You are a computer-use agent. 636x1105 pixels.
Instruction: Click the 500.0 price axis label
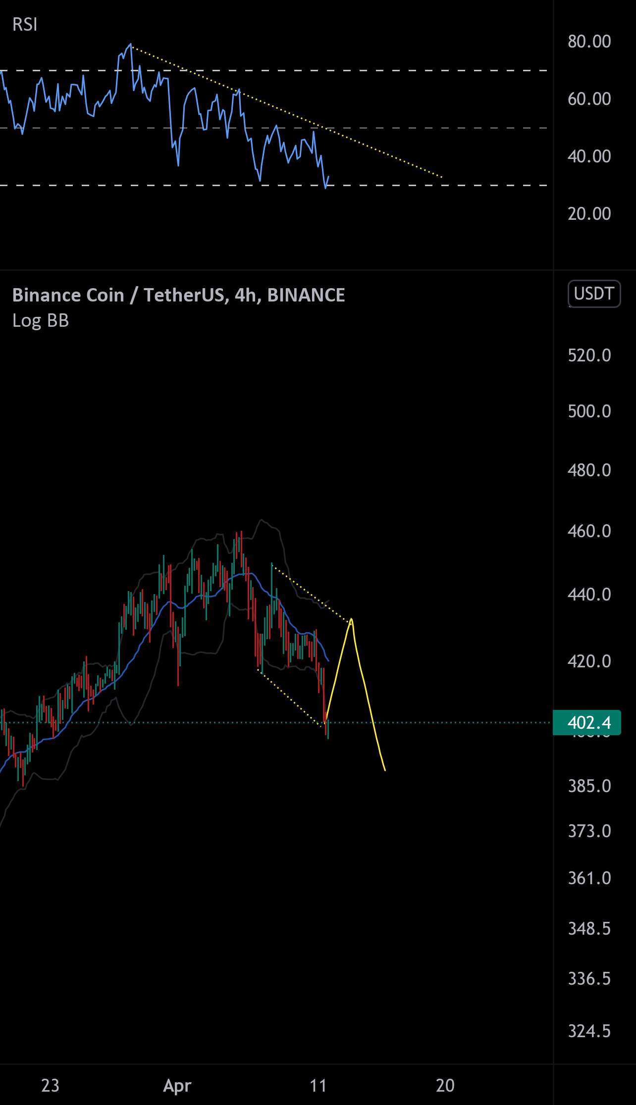589,411
